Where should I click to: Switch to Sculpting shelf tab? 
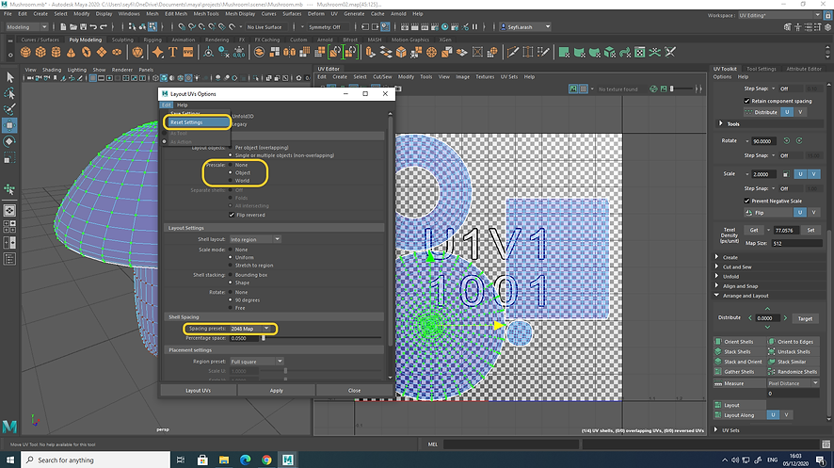click(x=122, y=40)
